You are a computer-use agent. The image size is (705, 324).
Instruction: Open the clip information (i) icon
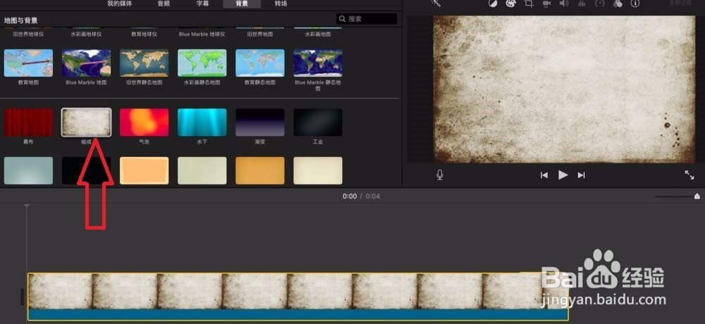coord(635,4)
